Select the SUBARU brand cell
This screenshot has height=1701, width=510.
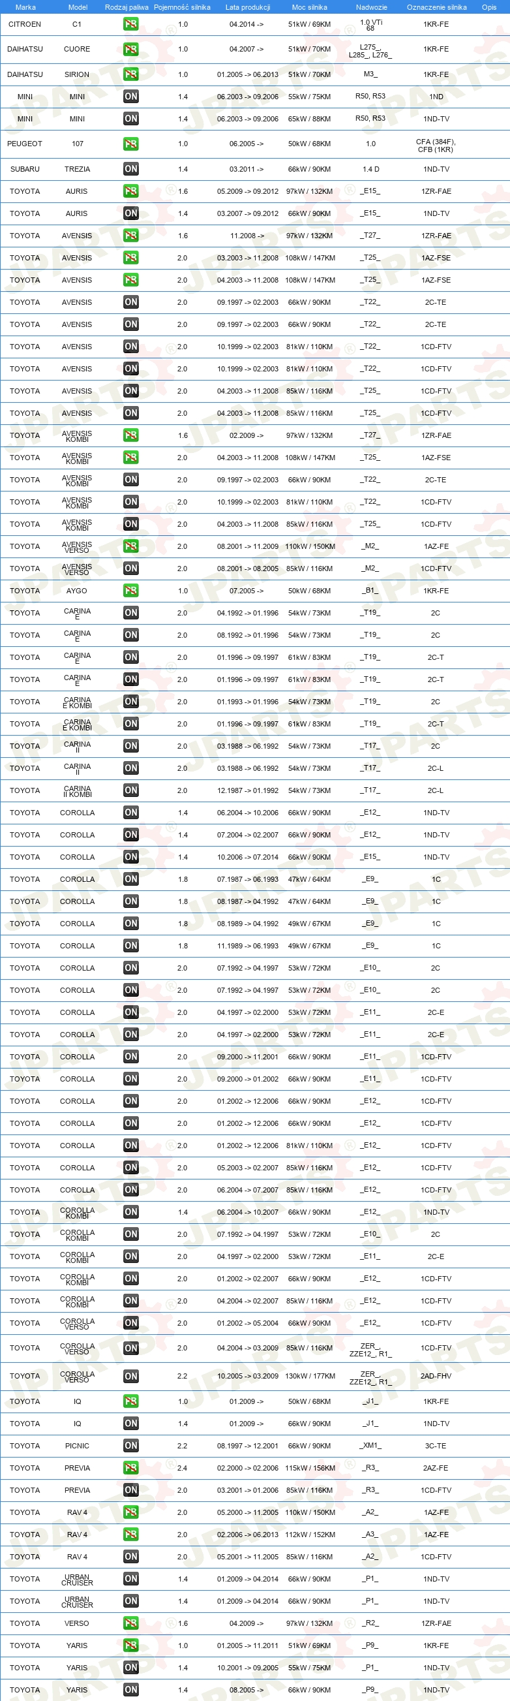pos(25,169)
